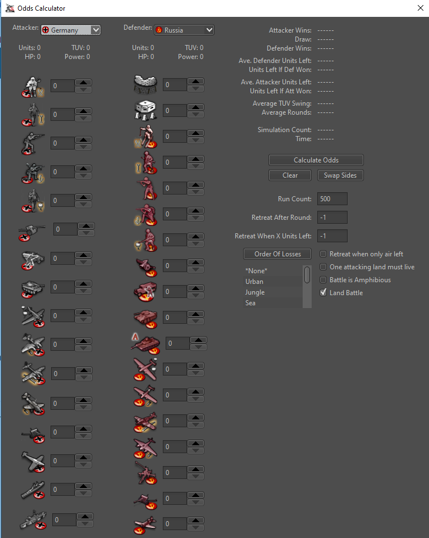Image resolution: width=429 pixels, height=538 pixels.
Task: Increase German tank count with up arrow
Action: tap(83, 284)
